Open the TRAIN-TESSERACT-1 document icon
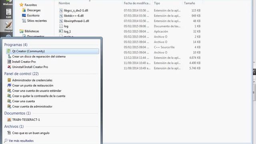 click(9, 120)
